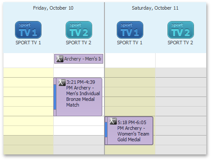The width and height of the screenshot is (212, 161).
Task: Click the Saturday SPORT TV 1 logo
Action: tap(130, 30)
